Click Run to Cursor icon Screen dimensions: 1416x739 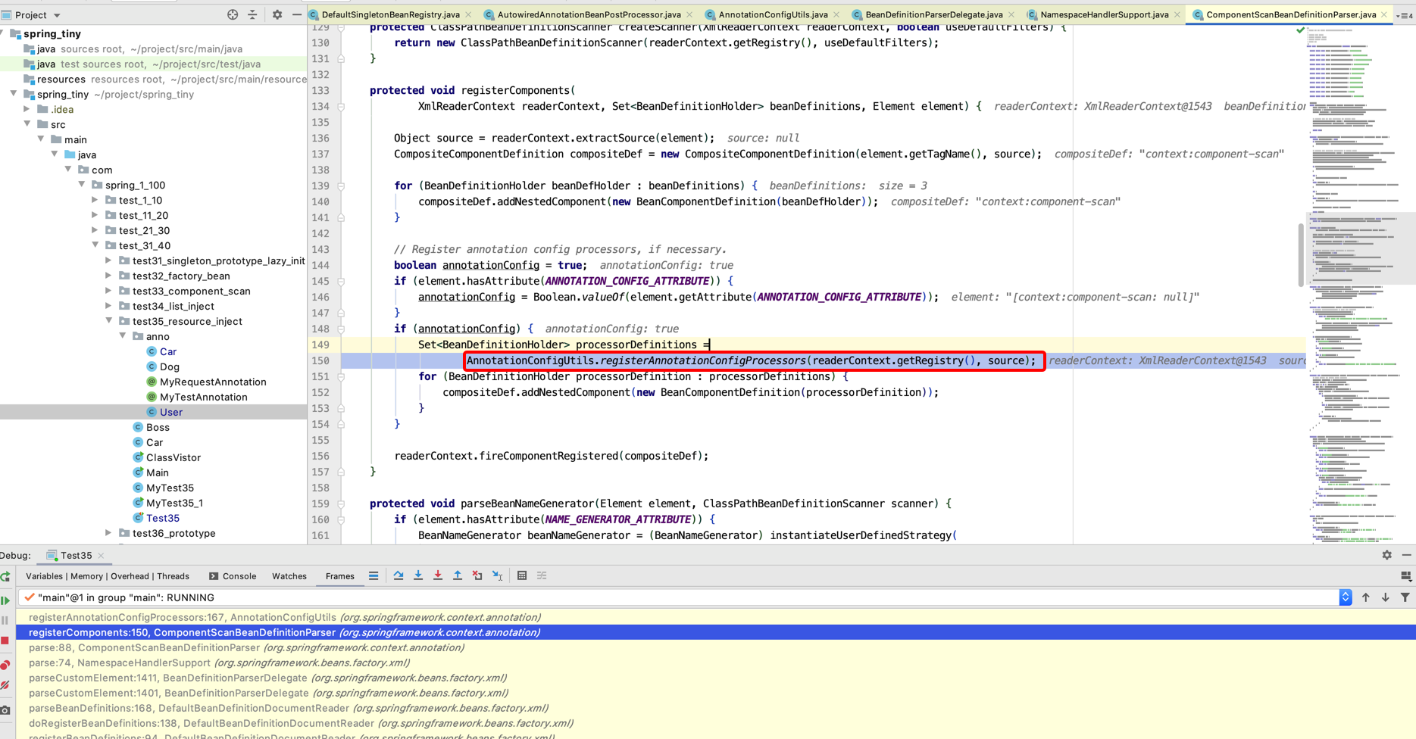(x=498, y=576)
